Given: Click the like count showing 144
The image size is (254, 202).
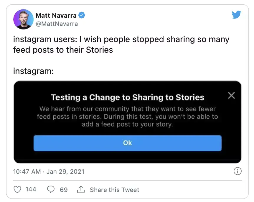Looking at the screenshot, I should pyautogui.click(x=30, y=189).
